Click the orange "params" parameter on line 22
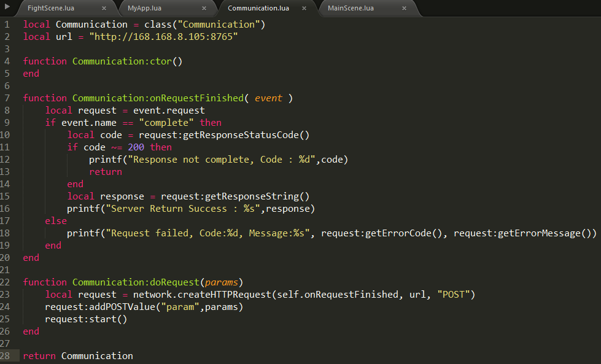The image size is (601, 364). coord(222,282)
